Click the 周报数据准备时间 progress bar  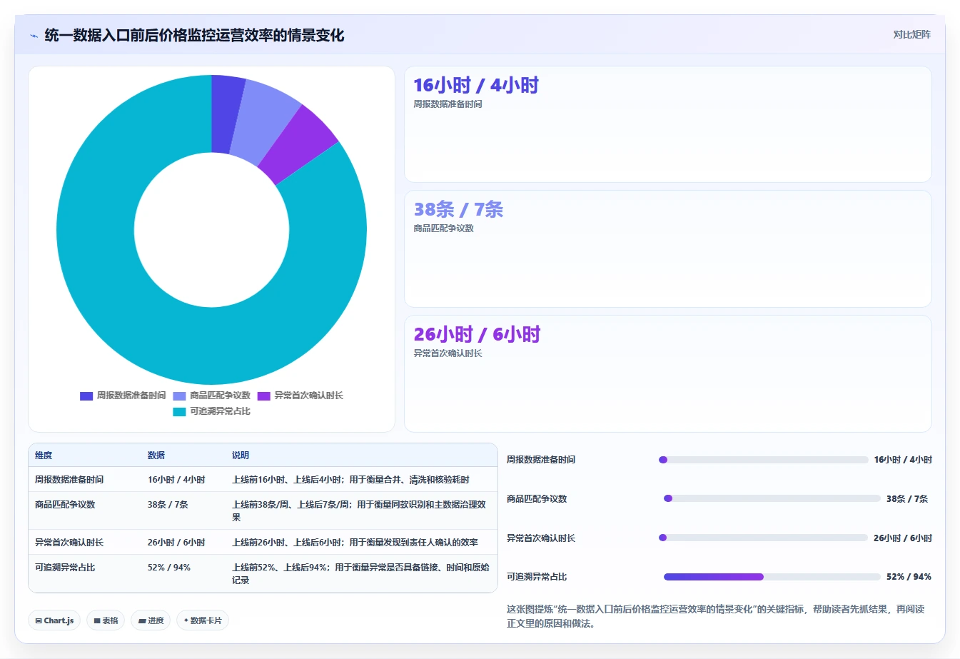point(763,460)
